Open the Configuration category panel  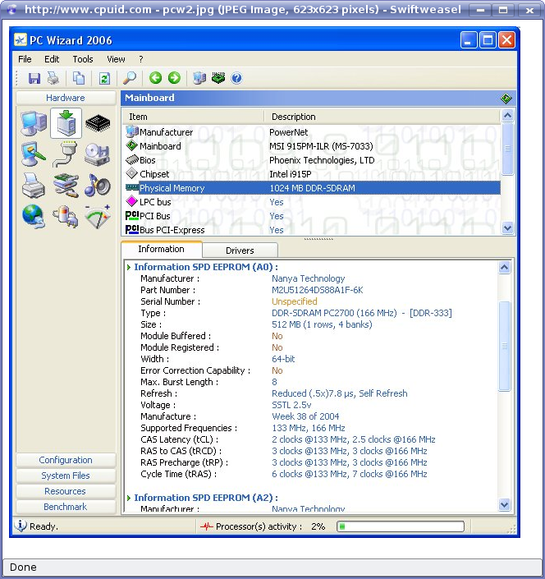coord(66,460)
